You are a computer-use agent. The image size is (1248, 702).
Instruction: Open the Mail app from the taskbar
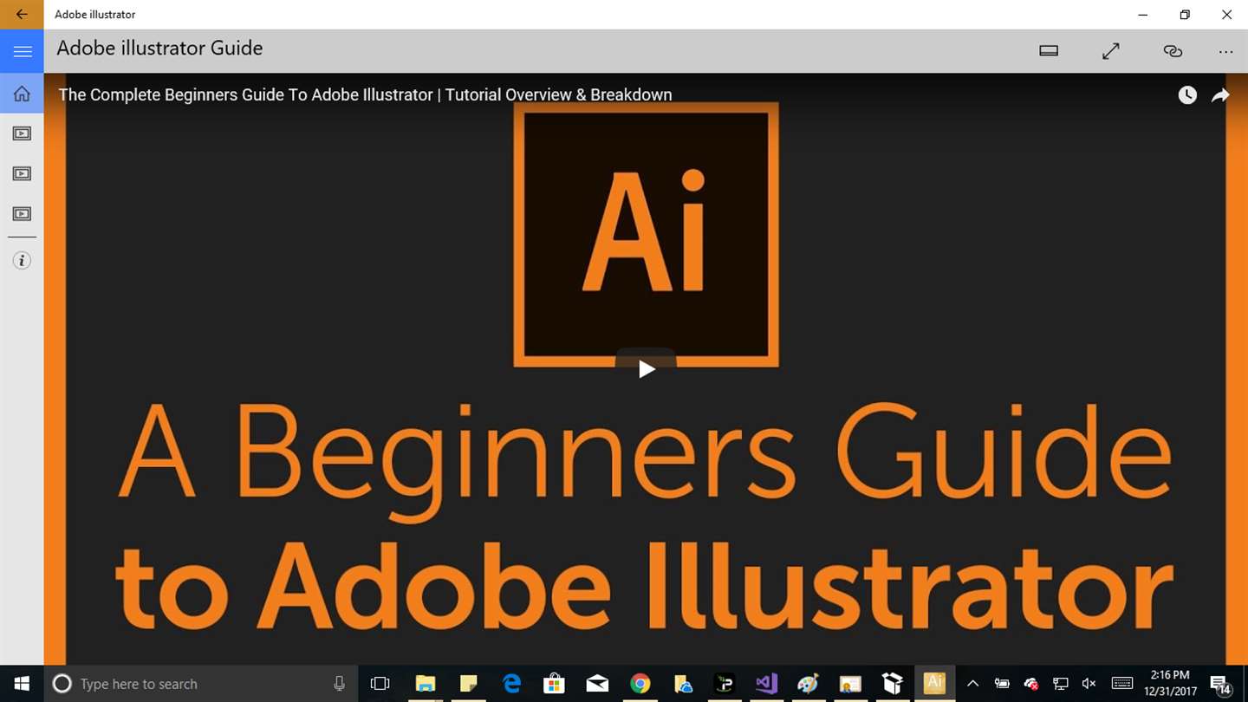[x=597, y=684]
